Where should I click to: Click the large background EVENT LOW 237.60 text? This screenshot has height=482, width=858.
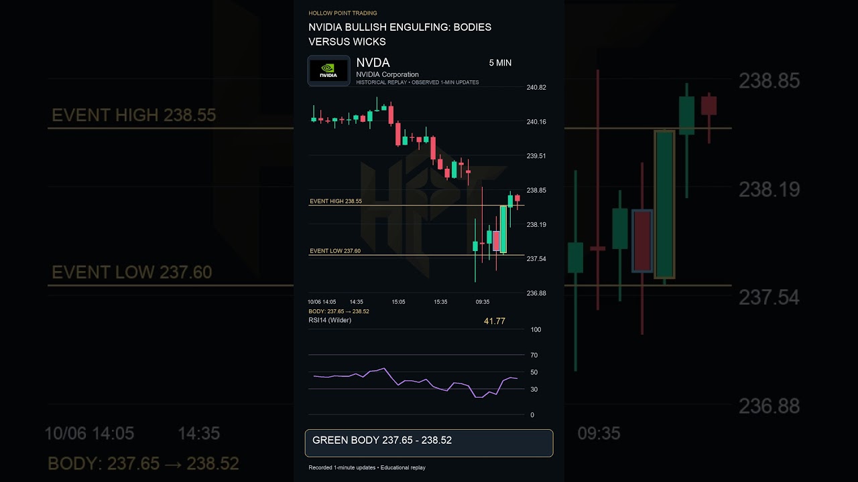click(132, 272)
